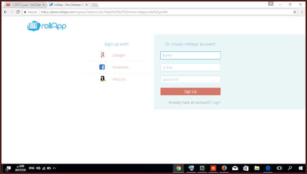Open Microsoft Edge from taskbar

[x=268, y=168]
